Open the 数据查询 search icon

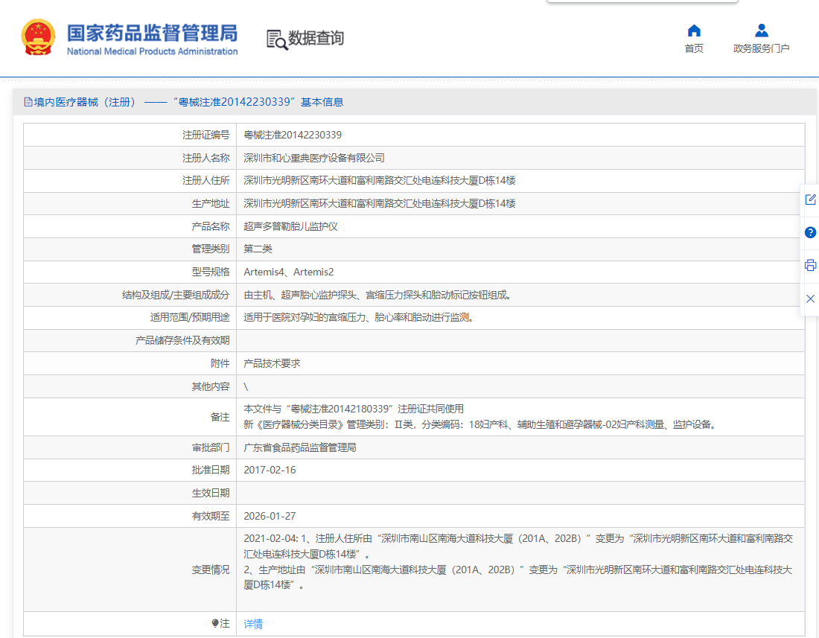[x=277, y=39]
